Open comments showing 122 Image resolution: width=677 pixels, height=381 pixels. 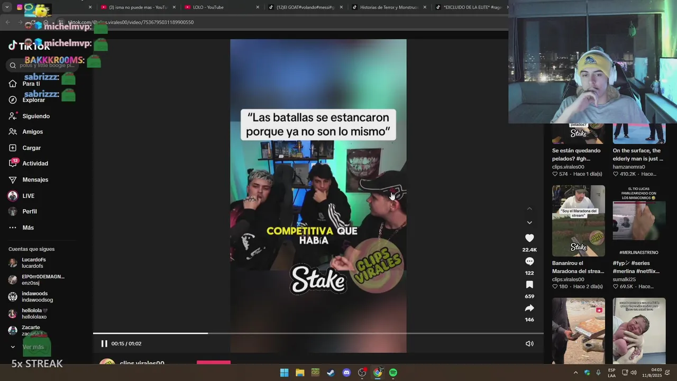pyautogui.click(x=529, y=261)
